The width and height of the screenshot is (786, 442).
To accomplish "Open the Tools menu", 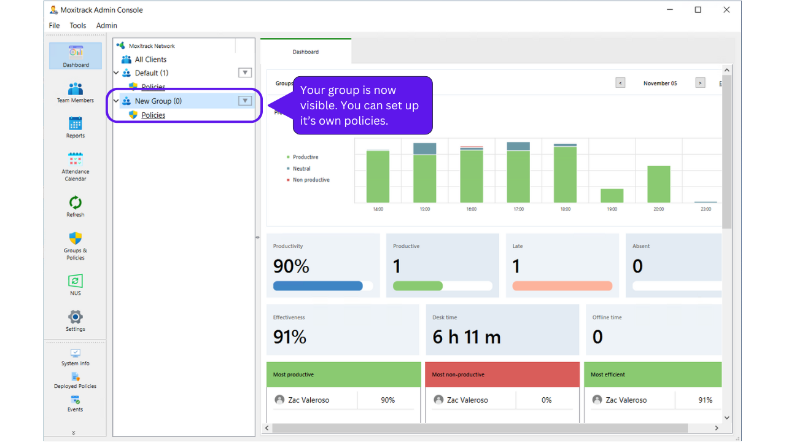I will [78, 25].
